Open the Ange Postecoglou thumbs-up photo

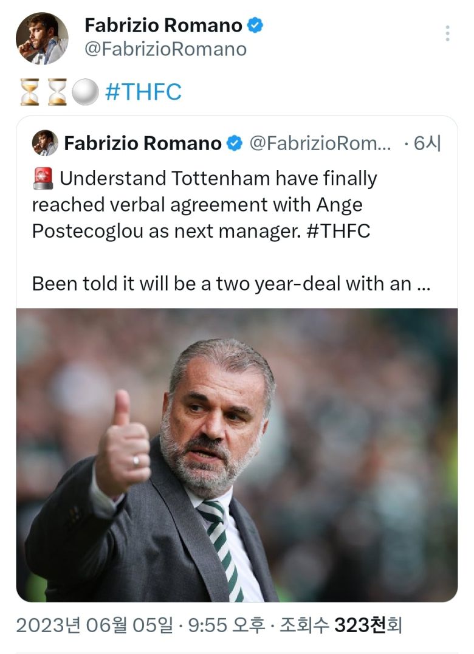click(x=237, y=455)
